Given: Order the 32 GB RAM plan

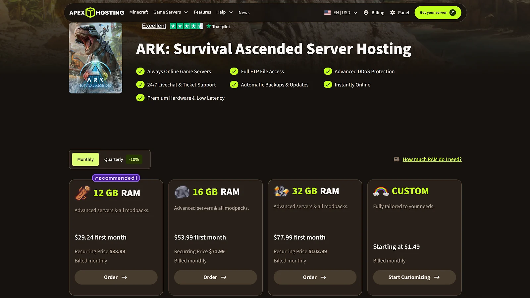Looking at the screenshot, I should click(315, 277).
